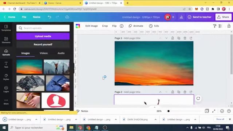Click the Search uploads field
This screenshot has height=131, width=233.
click(x=43, y=28)
